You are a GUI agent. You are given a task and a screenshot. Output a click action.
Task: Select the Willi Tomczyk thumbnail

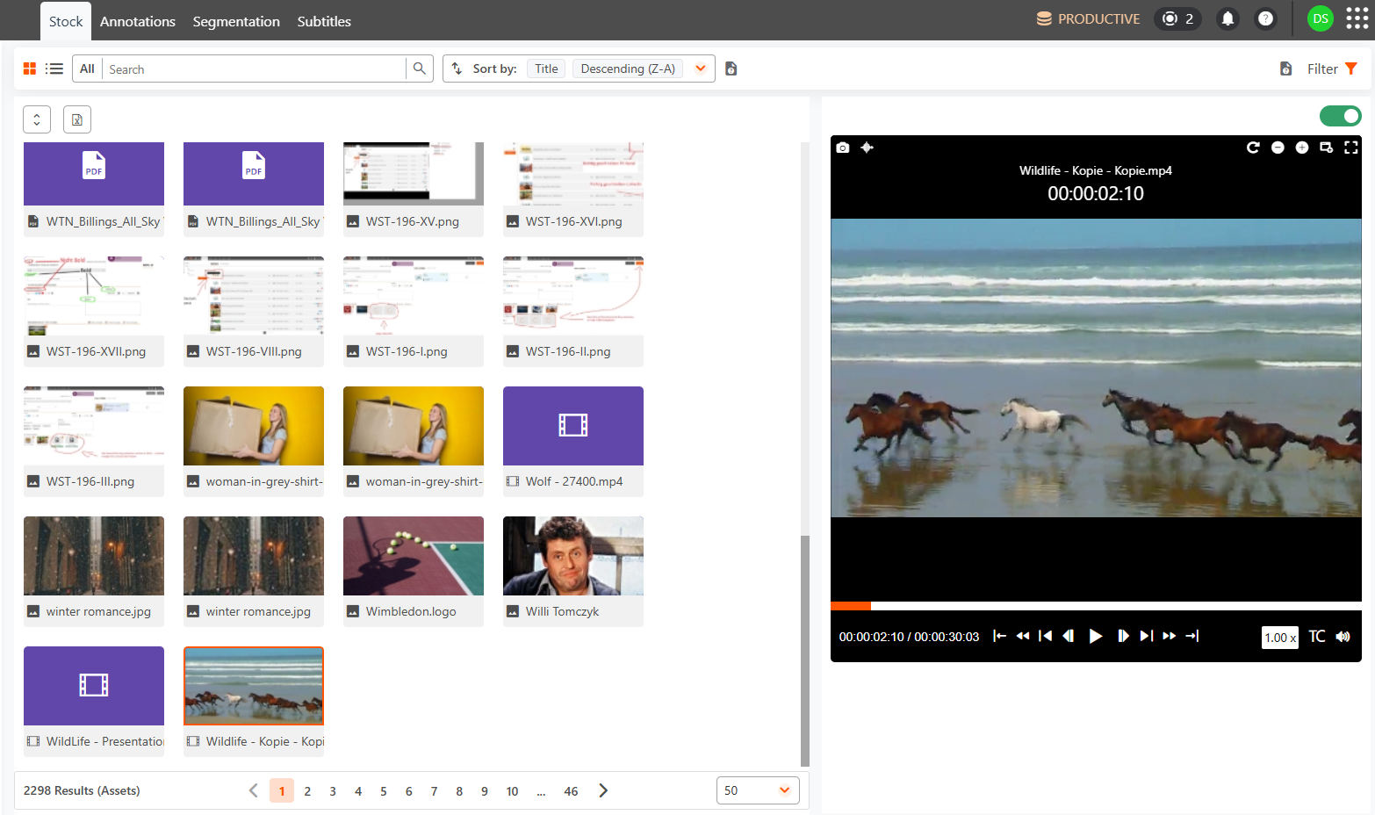coord(573,556)
